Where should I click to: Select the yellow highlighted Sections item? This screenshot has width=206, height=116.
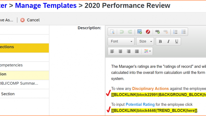pyautogui.click(x=24, y=48)
